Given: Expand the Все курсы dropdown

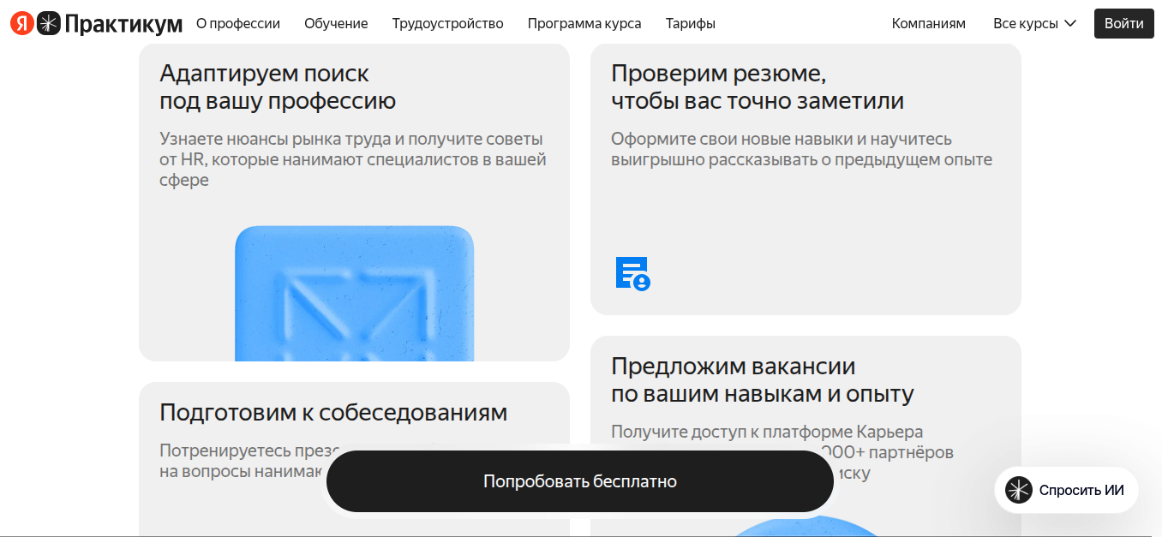Looking at the screenshot, I should pos(1034,23).
